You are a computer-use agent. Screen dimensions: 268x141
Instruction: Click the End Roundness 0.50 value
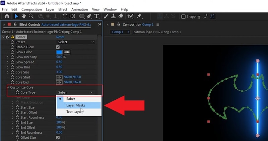(59, 132)
